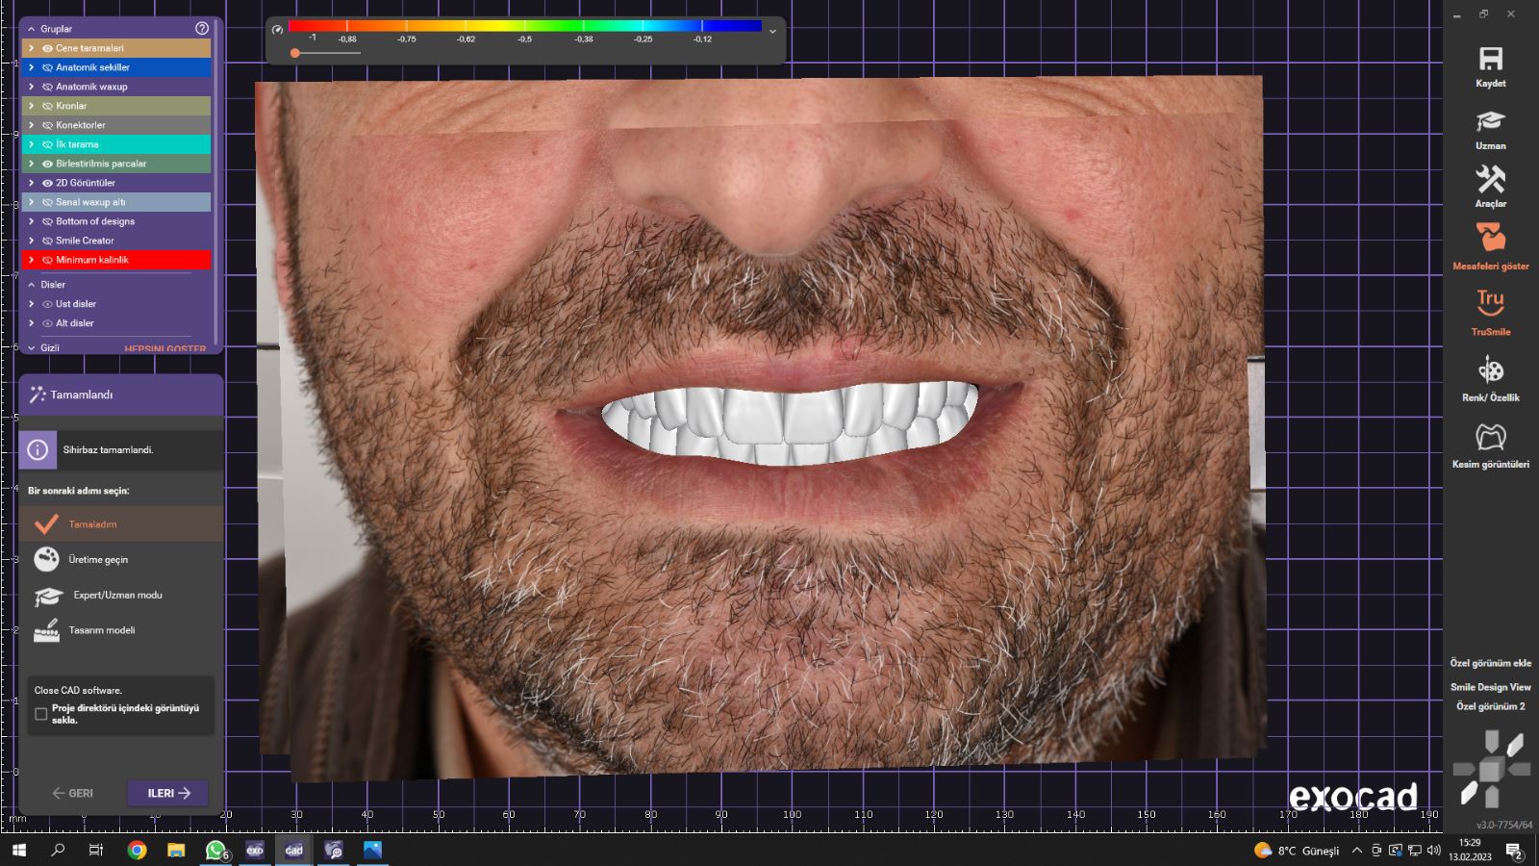
Task: Open Uzman expert mode from right toolbar
Action: [1490, 122]
